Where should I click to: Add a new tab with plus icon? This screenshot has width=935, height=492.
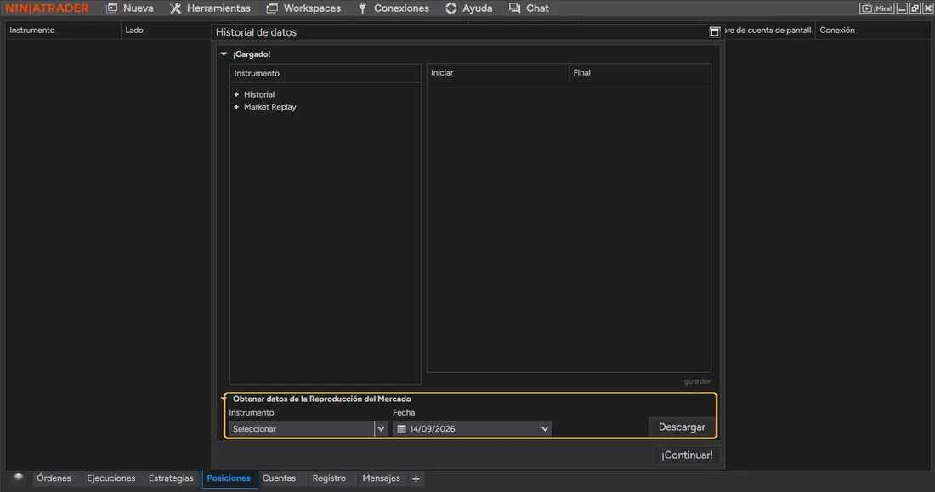click(x=416, y=479)
